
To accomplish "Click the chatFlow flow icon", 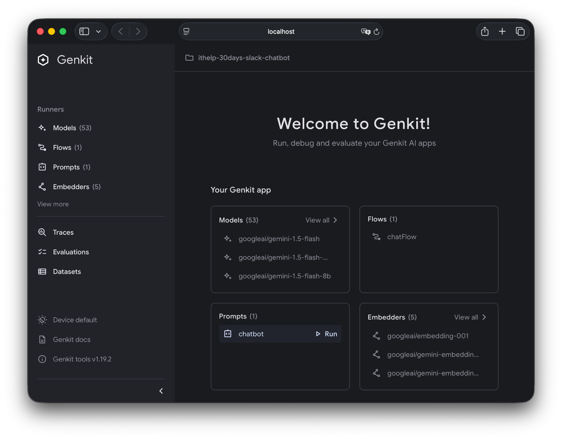I will 377,237.
